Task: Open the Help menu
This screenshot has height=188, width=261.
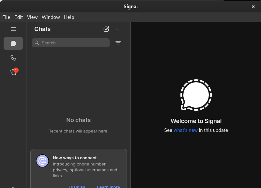Action: [69, 17]
